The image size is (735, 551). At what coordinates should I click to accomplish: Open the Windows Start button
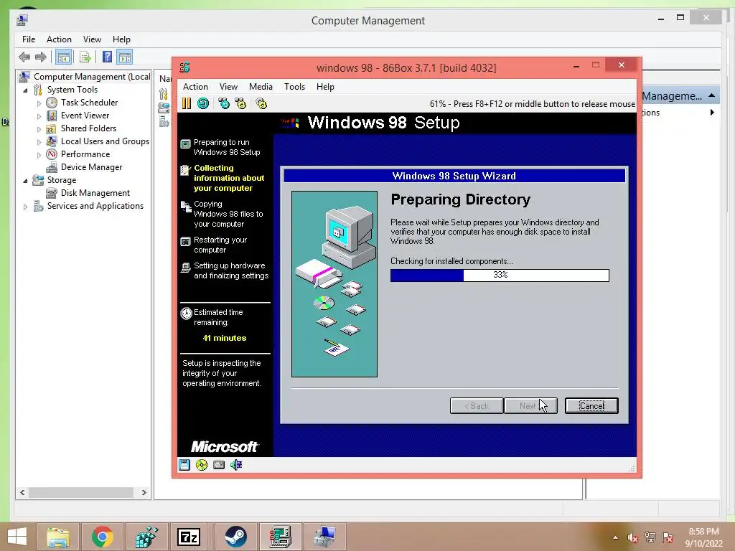17,537
